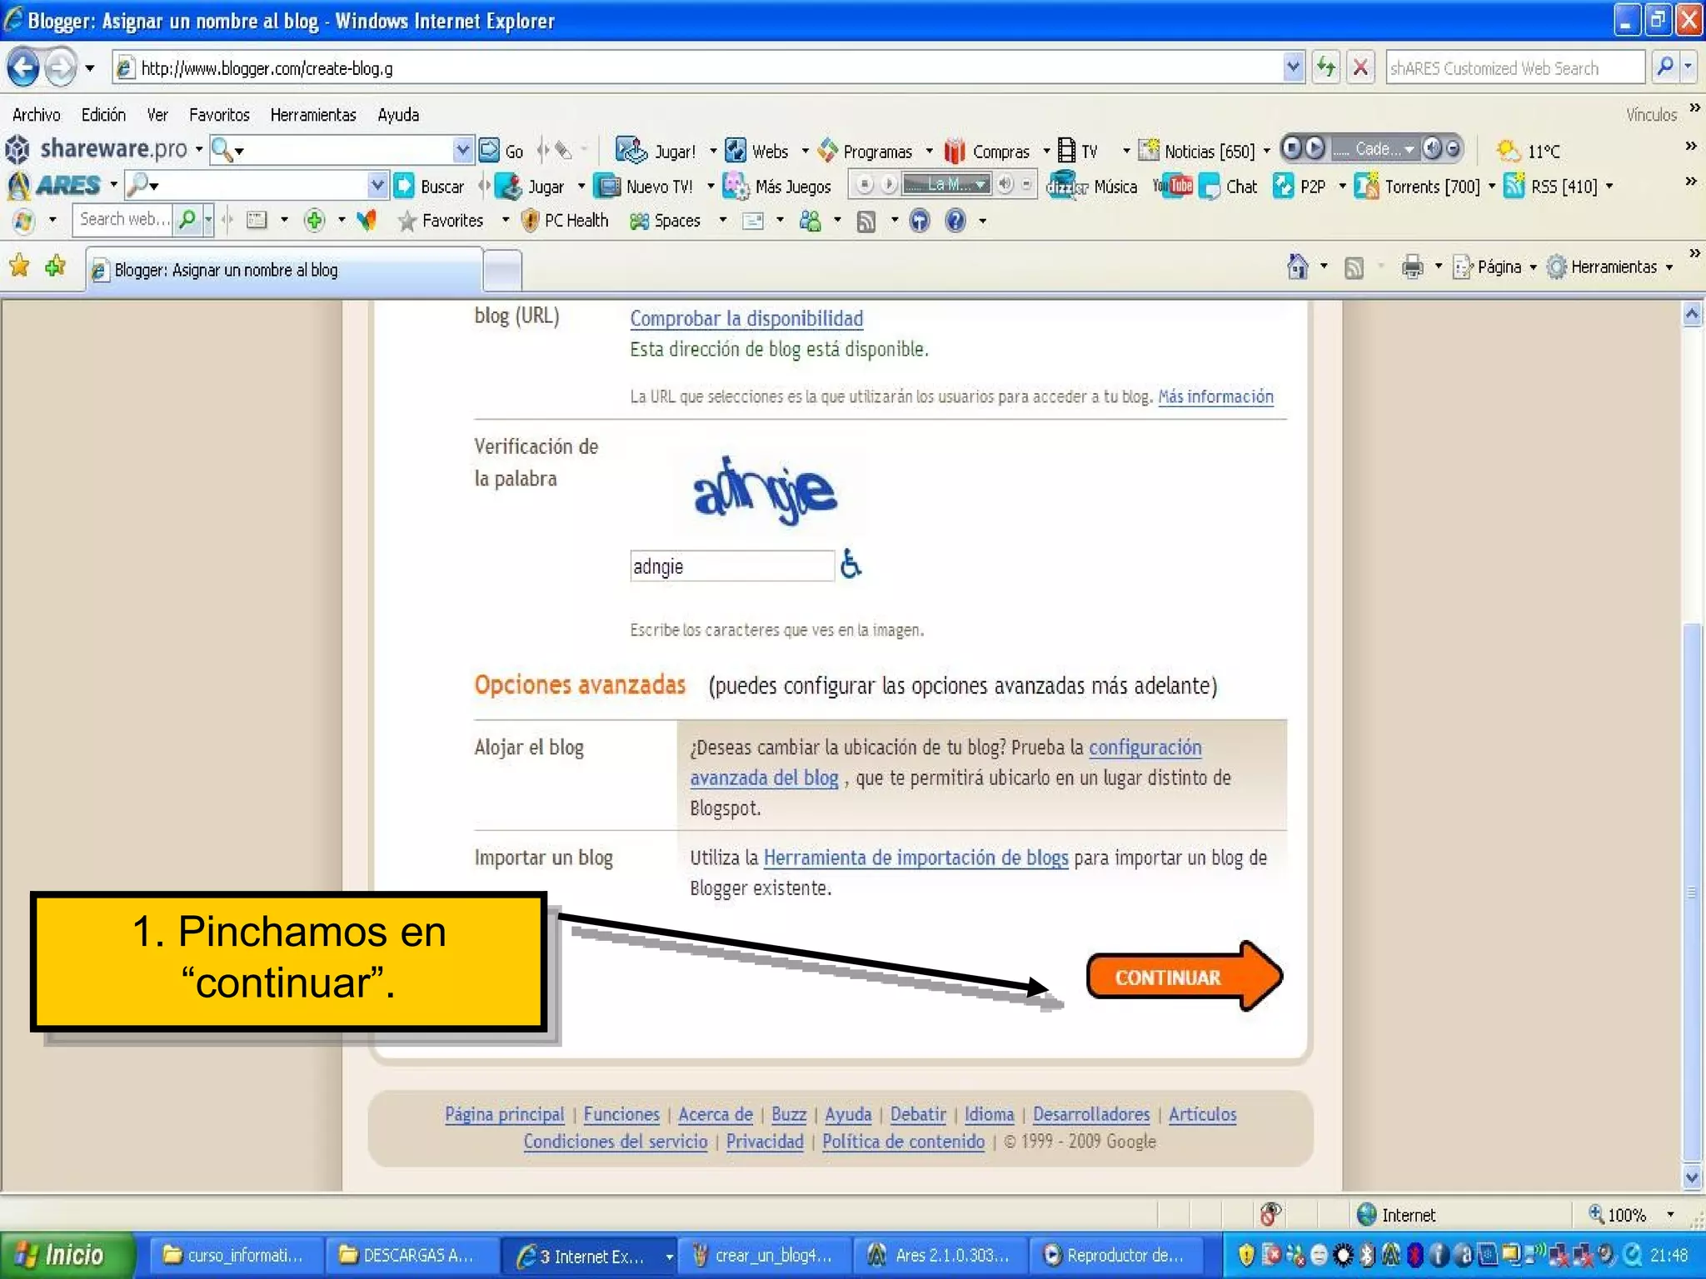Click the Print icon in command bar
This screenshot has width=1706, height=1279.
(x=1412, y=266)
